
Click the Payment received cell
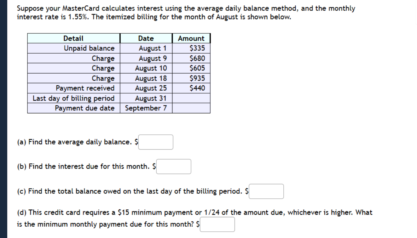(x=73, y=88)
